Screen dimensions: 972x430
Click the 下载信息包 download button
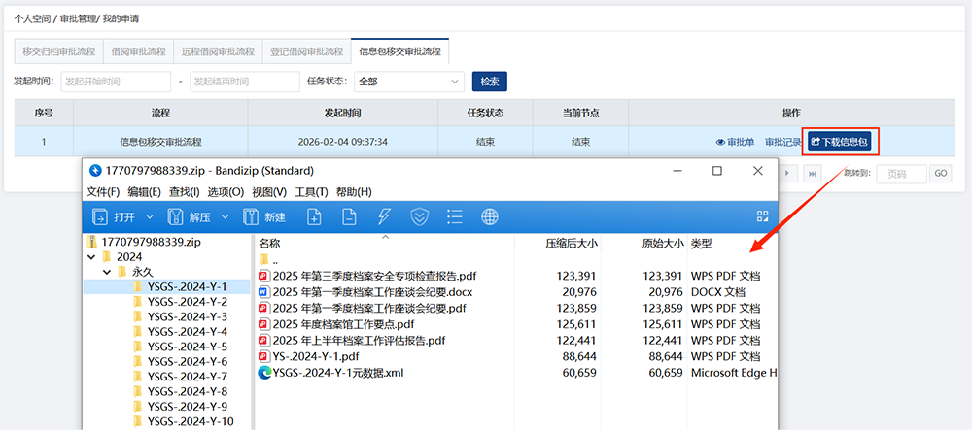pyautogui.click(x=841, y=142)
